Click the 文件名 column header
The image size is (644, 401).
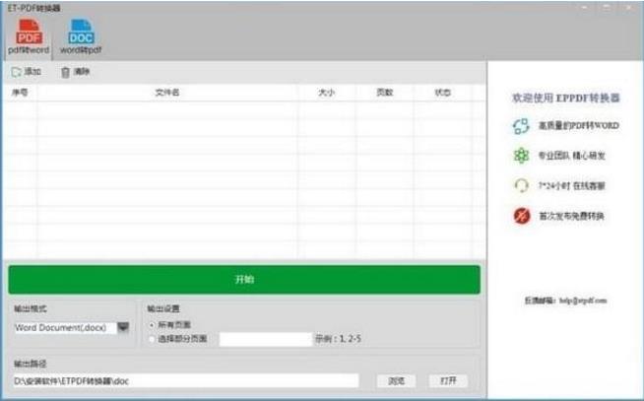[167, 93]
